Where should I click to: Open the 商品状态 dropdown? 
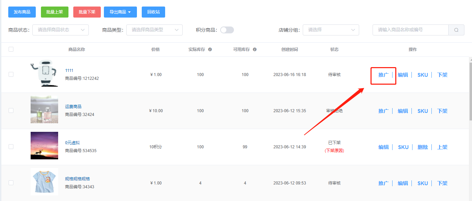click(x=61, y=30)
